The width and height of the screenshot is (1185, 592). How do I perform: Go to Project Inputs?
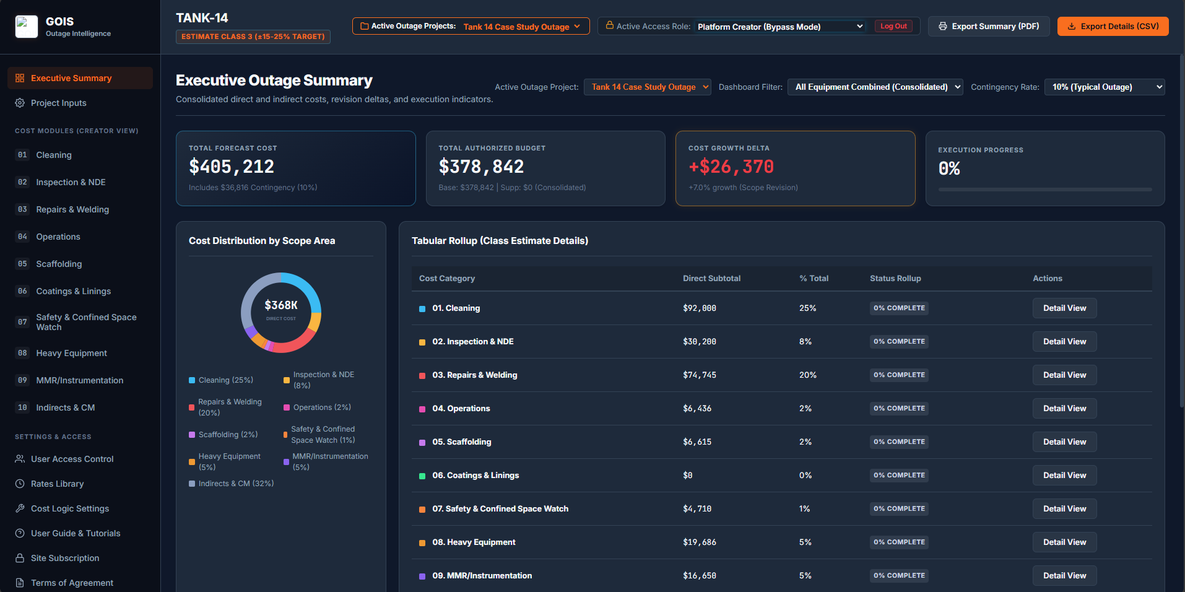click(x=80, y=103)
